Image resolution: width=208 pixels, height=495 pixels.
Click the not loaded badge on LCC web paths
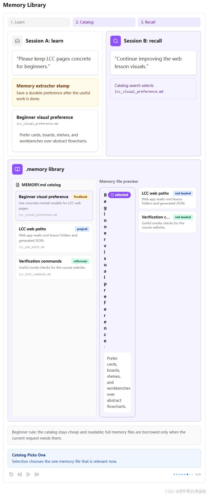click(x=183, y=193)
